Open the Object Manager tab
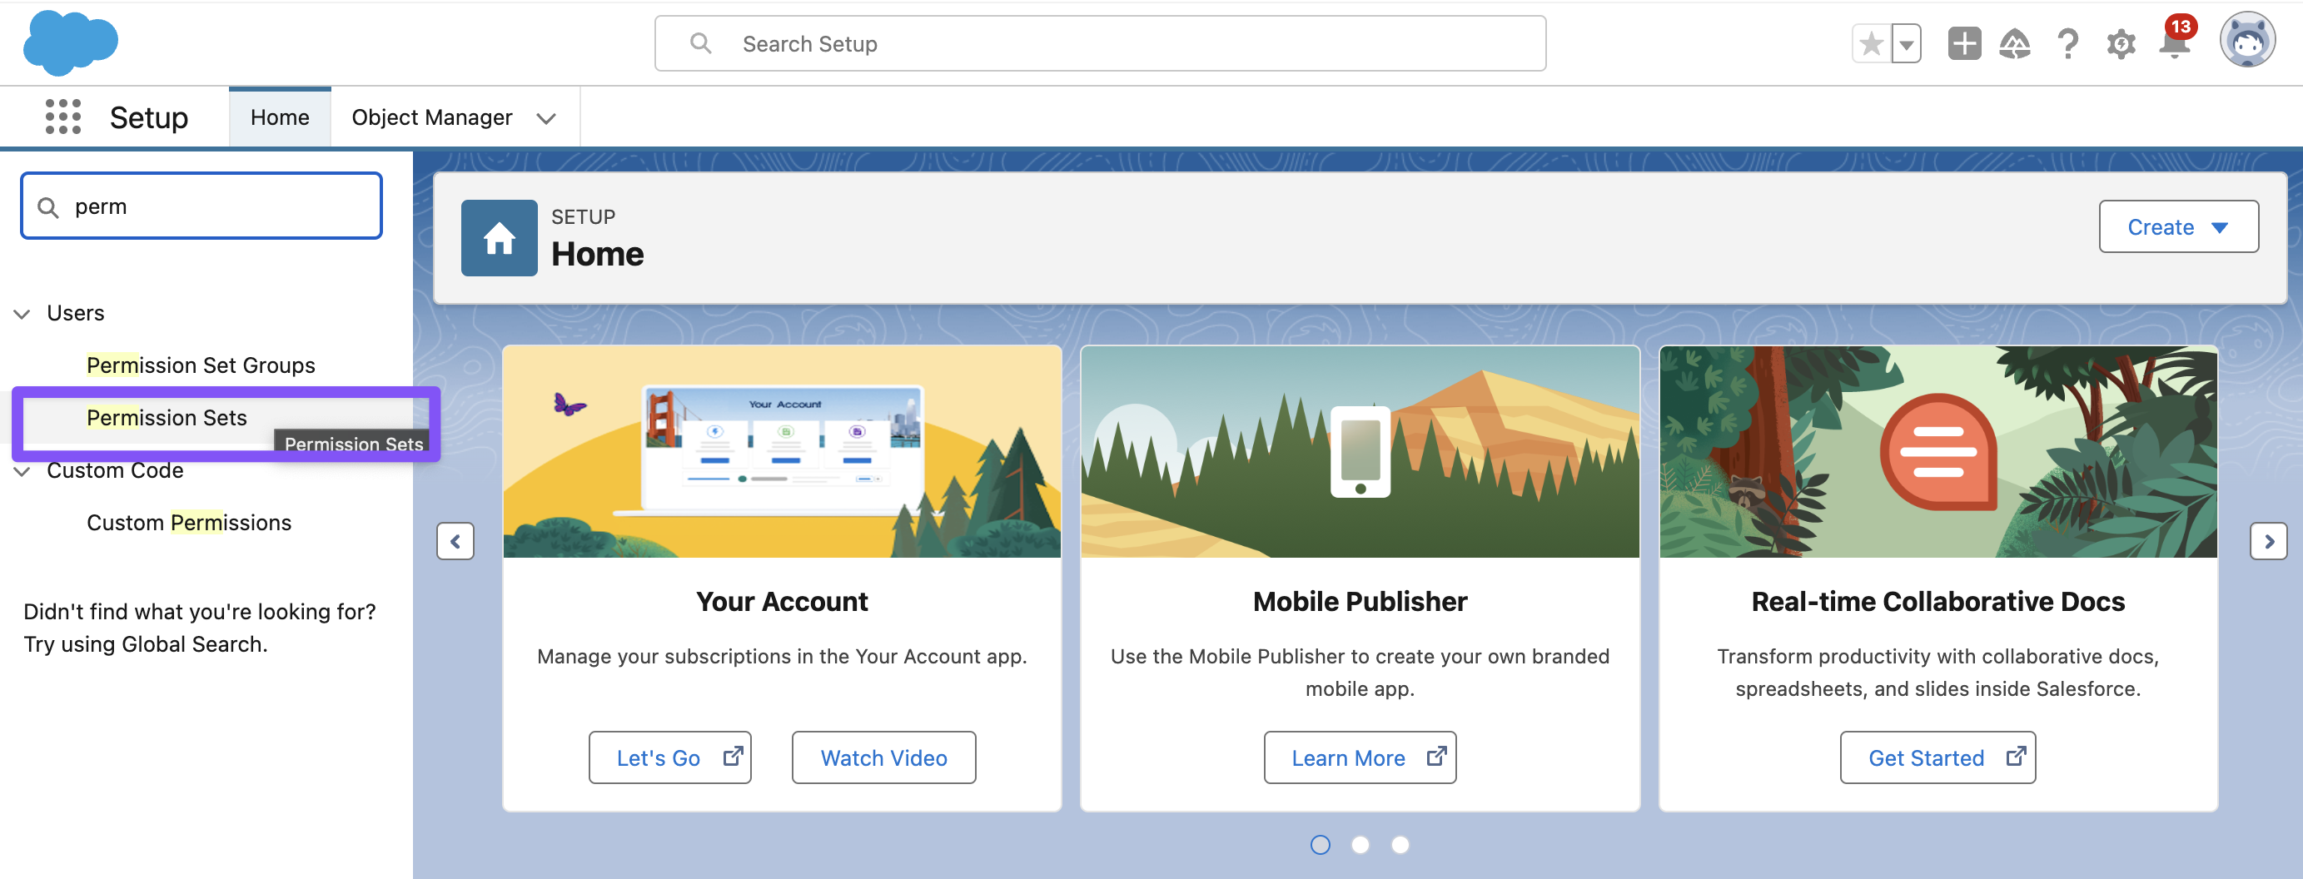The height and width of the screenshot is (879, 2303). click(432, 117)
